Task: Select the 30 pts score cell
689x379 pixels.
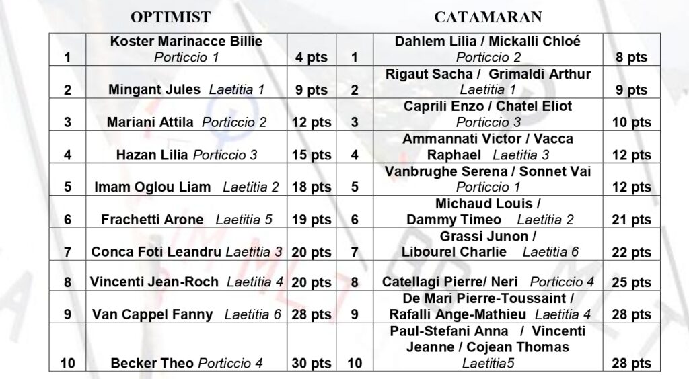Action: (312, 347)
